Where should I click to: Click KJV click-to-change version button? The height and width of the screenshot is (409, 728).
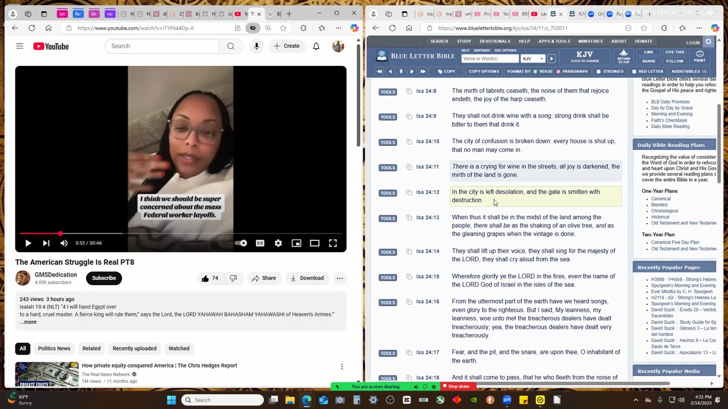click(x=585, y=57)
